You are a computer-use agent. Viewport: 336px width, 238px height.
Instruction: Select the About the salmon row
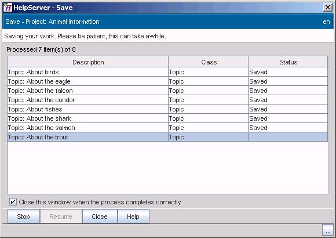coord(167,128)
